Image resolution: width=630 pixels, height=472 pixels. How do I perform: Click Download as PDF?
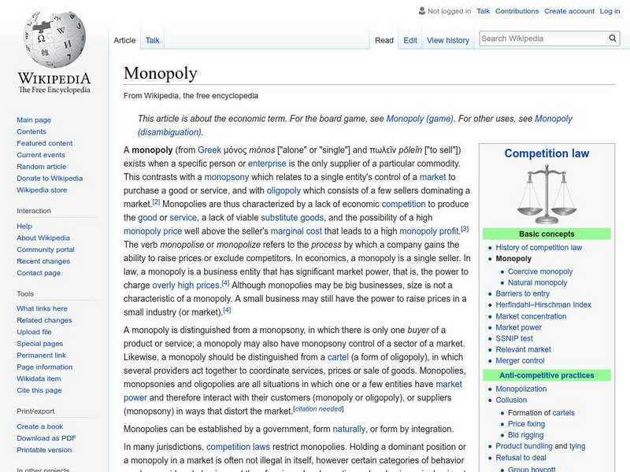tap(46, 438)
